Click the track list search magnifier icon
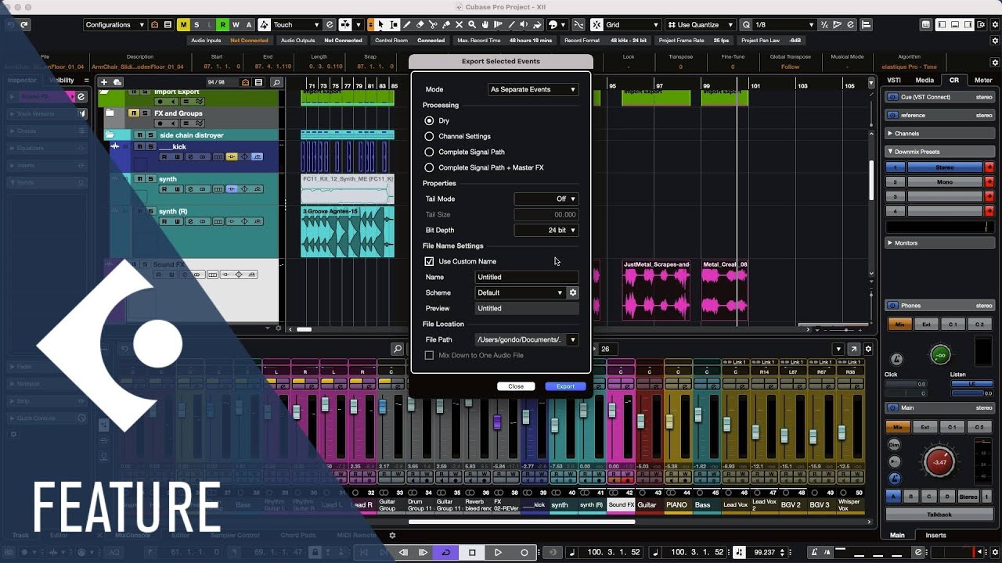The height and width of the screenshot is (563, 1002). pos(276,82)
